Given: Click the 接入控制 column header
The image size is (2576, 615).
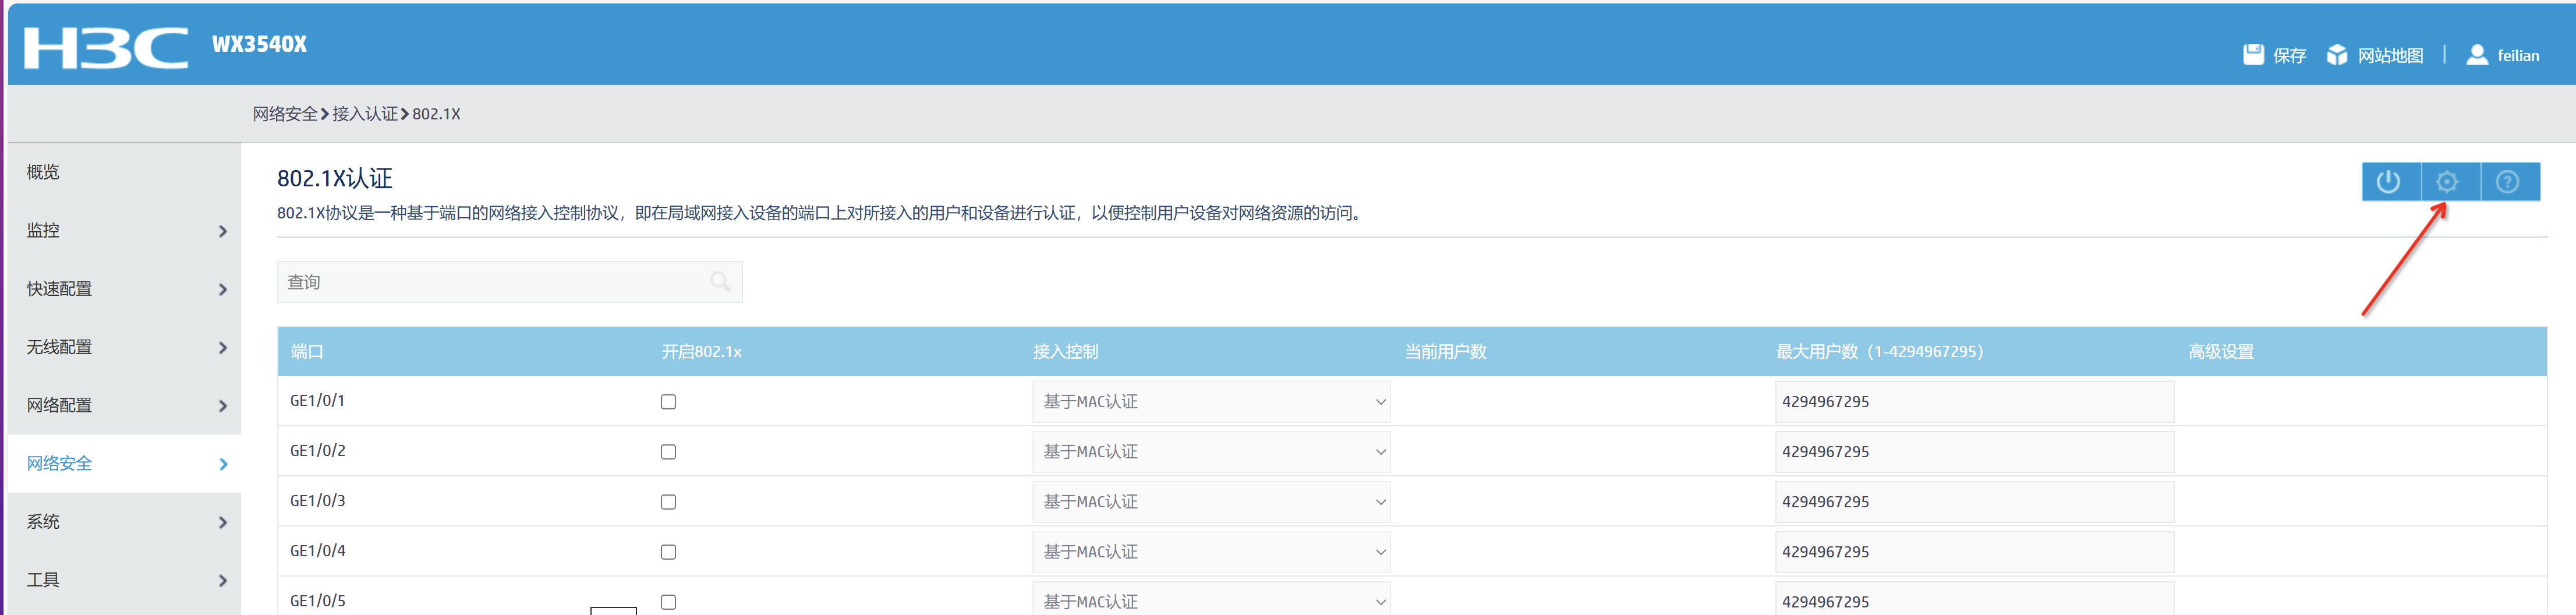Looking at the screenshot, I should tap(1065, 352).
